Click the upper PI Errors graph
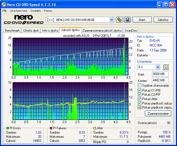177x146 pixels. (71, 56)
